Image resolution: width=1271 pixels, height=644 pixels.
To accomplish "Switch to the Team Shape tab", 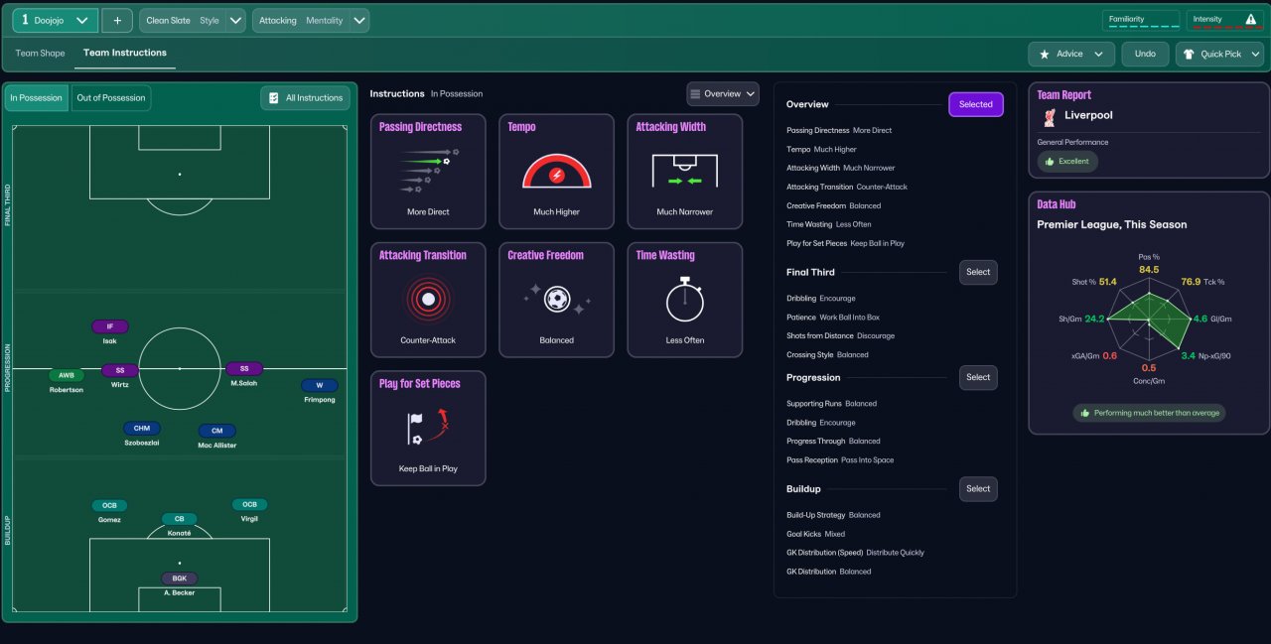I will coord(40,54).
